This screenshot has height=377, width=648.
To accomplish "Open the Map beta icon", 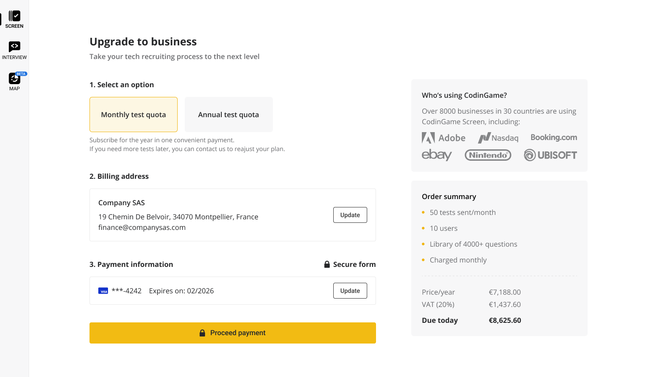I will [x=15, y=78].
